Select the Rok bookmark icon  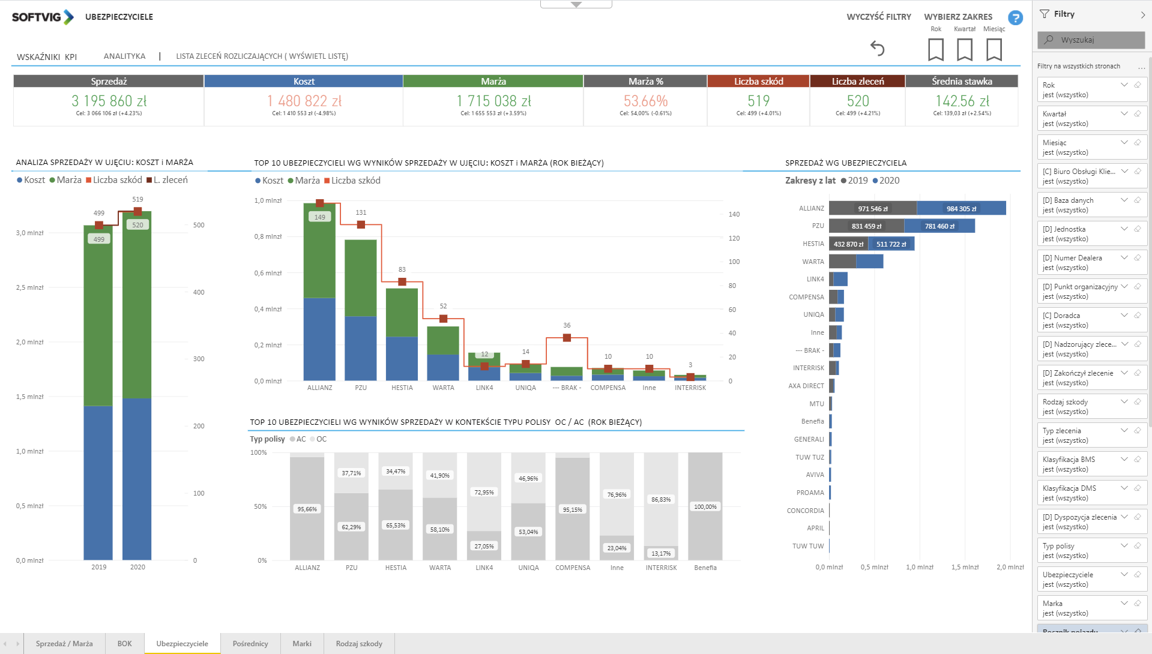point(935,49)
